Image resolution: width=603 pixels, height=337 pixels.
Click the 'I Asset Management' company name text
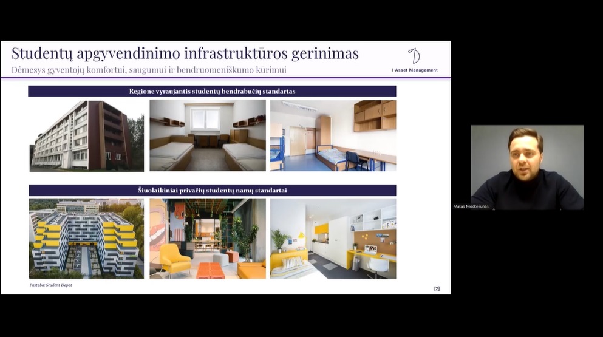pyautogui.click(x=415, y=70)
